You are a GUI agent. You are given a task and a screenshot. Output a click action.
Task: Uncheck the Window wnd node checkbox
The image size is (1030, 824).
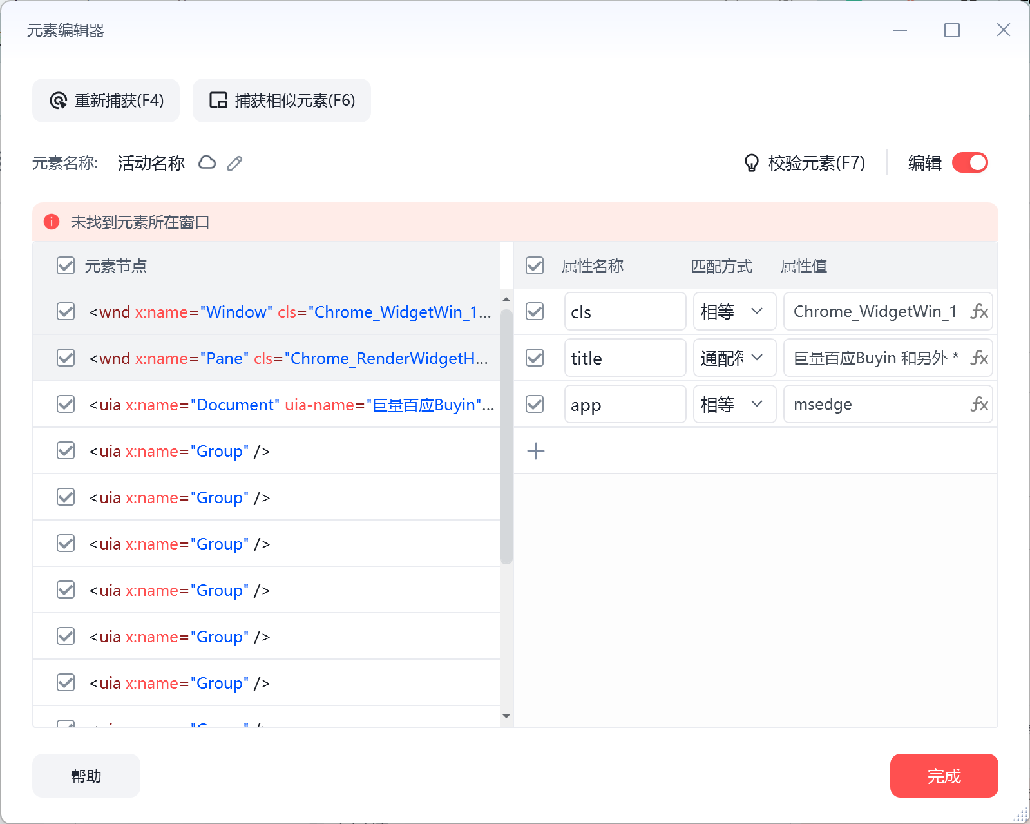[66, 312]
